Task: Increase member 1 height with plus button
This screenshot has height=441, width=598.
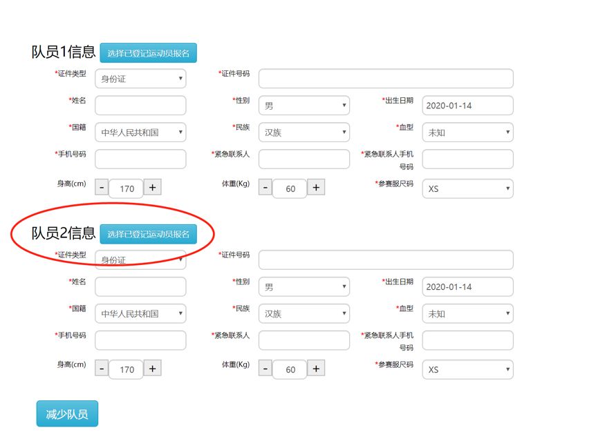Action: click(x=152, y=187)
